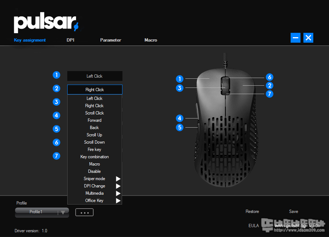Image resolution: width=329 pixels, height=237 pixels.
Task: Click marker 7 on the mouse diagram
Action: coord(270,94)
